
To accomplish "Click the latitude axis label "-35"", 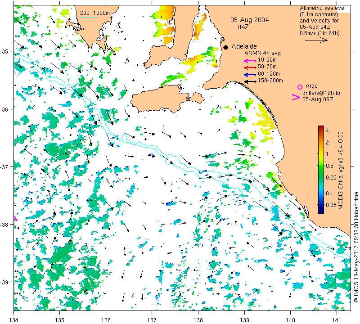I will coord(4,51).
